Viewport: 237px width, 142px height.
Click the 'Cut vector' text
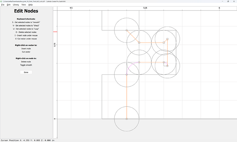26,52
